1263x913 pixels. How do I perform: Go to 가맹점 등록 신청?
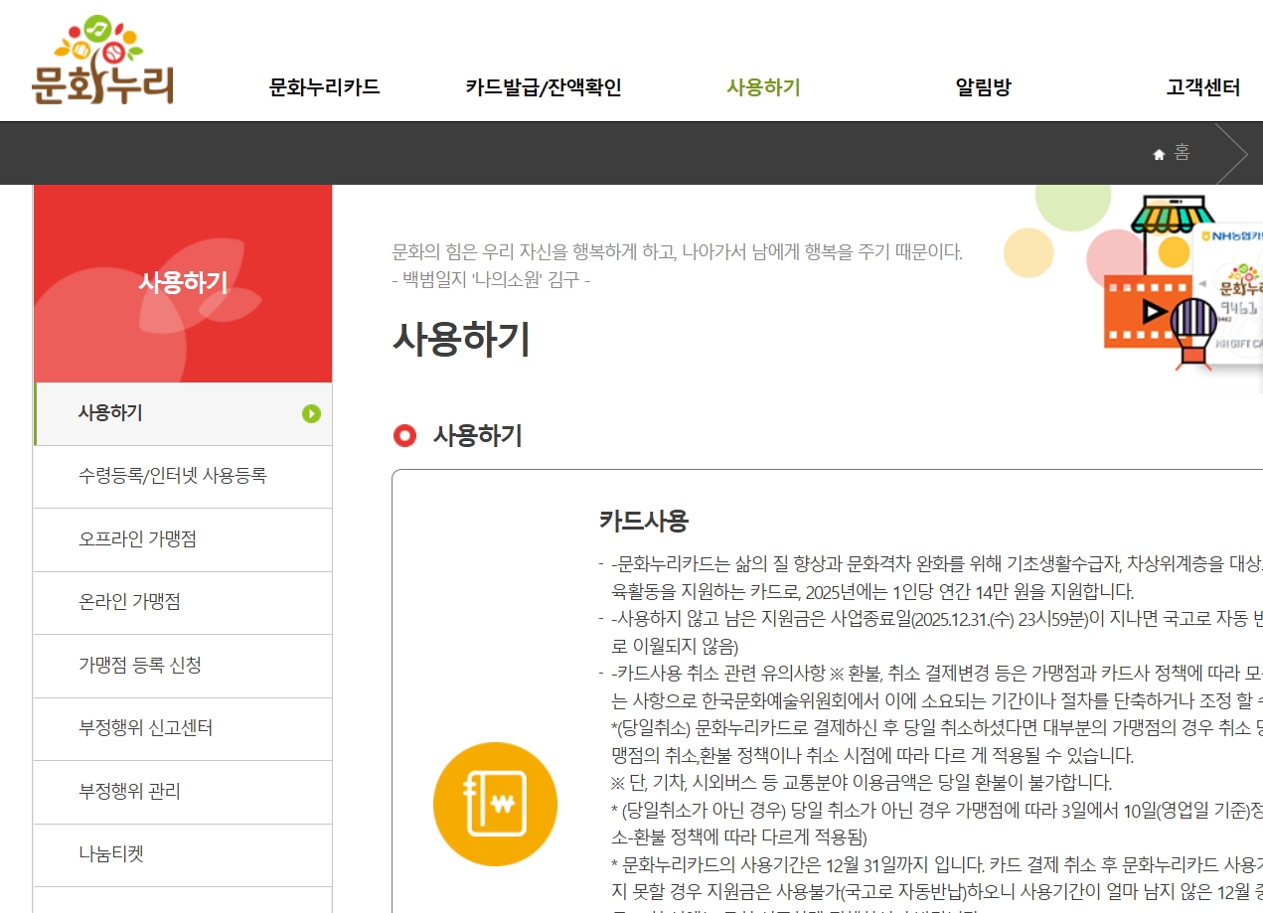(183, 666)
